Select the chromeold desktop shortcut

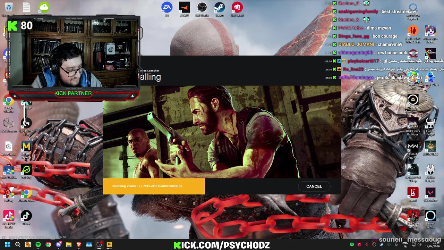click(26, 194)
